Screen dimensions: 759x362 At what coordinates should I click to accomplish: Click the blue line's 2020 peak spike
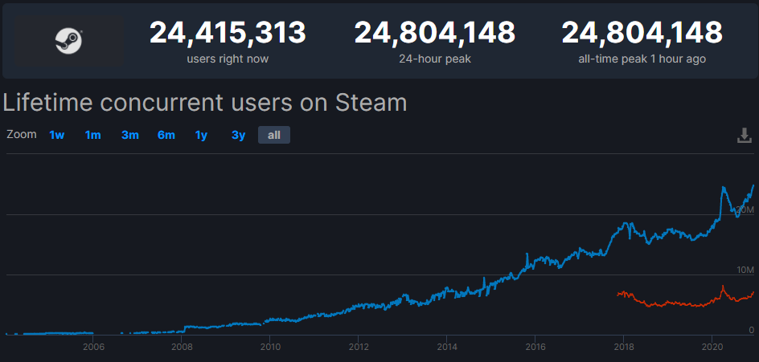tap(723, 188)
